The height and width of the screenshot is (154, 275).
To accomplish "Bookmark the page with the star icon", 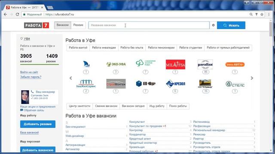I will 262,15.
